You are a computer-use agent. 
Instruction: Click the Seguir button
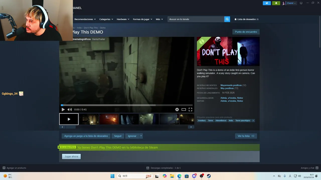118,136
